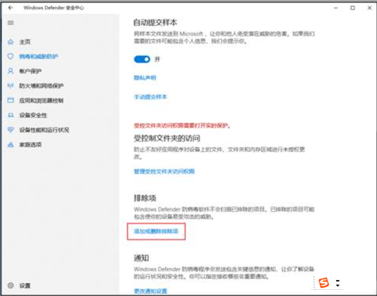This screenshot has height=296, width=377.
Task: Click the red real-time protection warning text
Action: coord(182,125)
